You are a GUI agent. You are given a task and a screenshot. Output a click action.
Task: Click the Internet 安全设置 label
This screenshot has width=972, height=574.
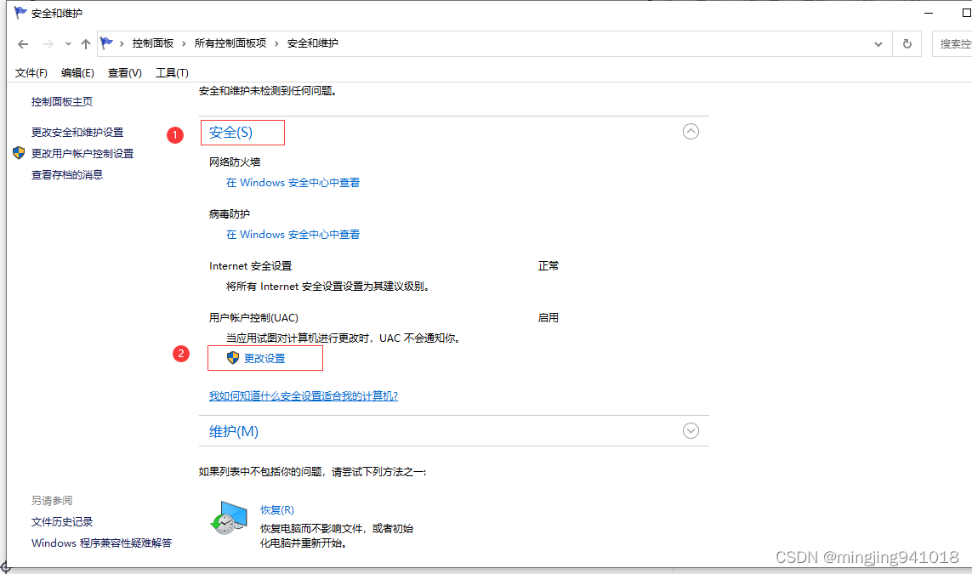[250, 266]
